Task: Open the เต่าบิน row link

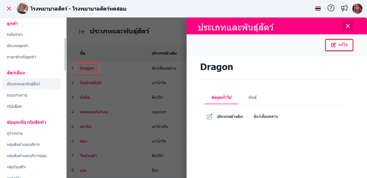Action: coord(85,127)
